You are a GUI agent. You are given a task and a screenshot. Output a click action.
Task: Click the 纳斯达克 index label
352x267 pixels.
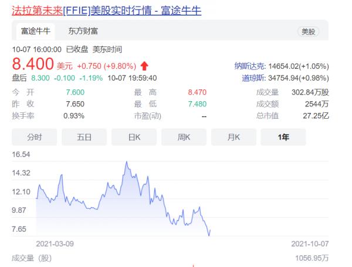(250, 66)
